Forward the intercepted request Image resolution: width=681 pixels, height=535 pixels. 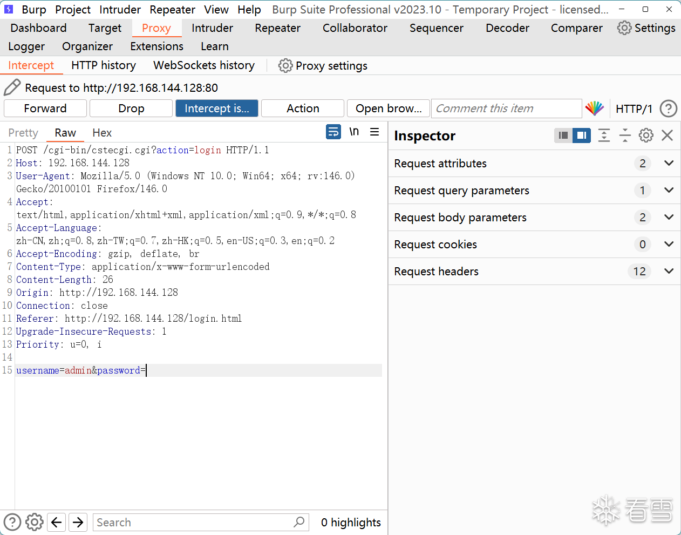[45, 109]
